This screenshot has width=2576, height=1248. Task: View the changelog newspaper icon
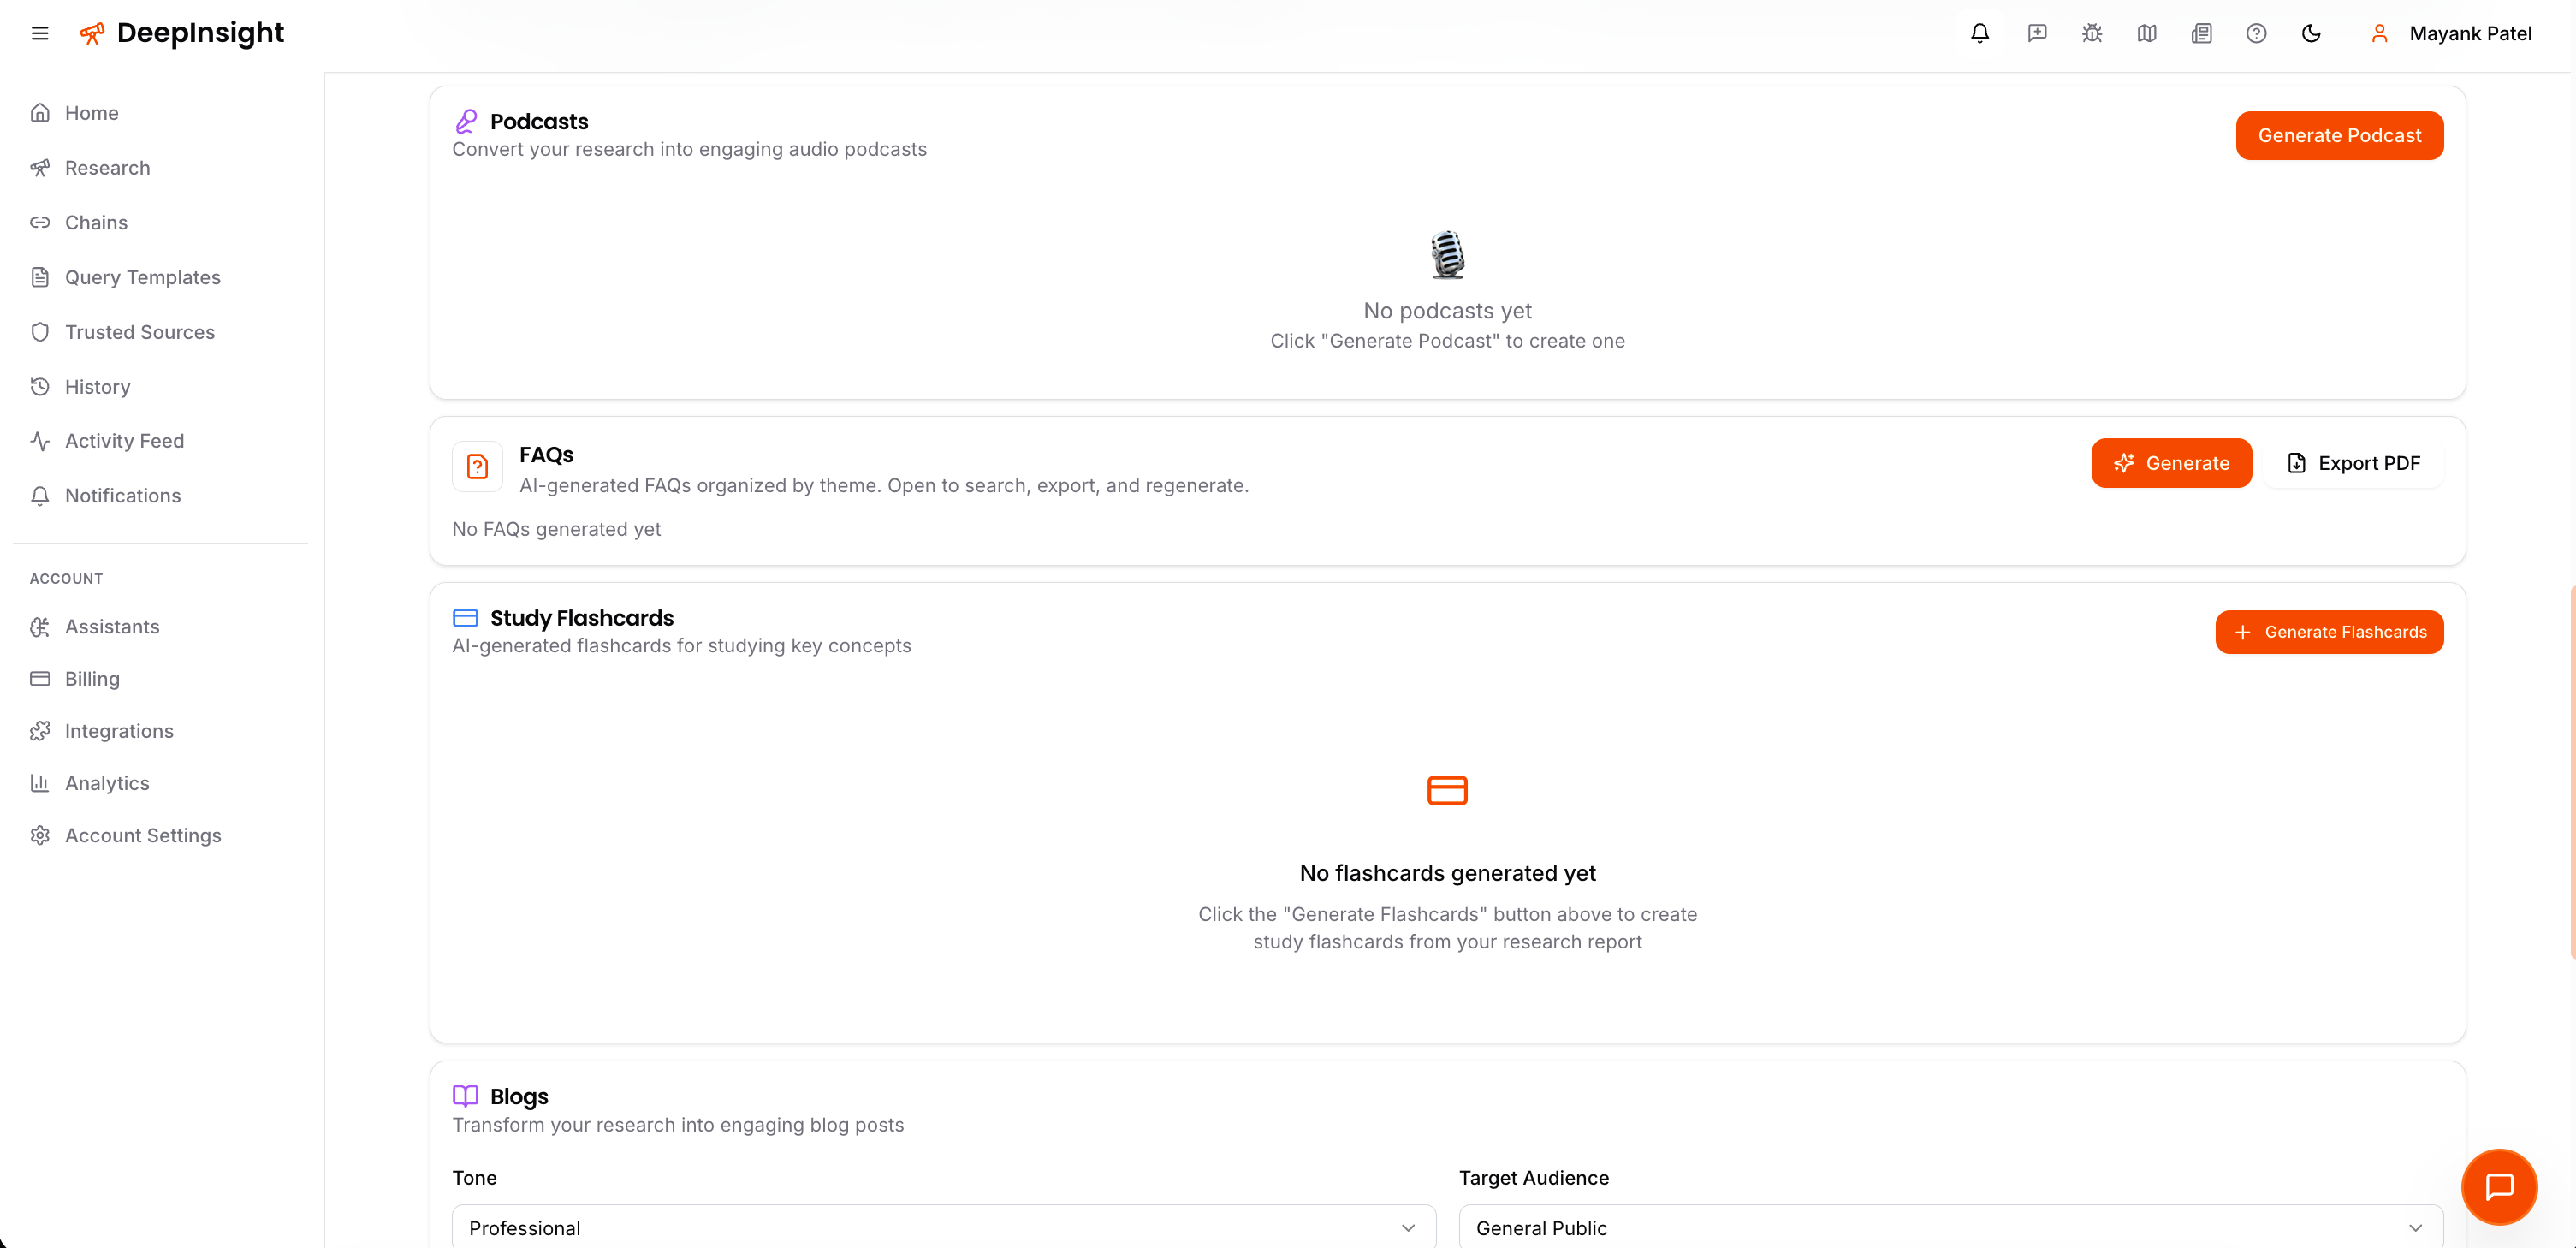pos(2201,33)
